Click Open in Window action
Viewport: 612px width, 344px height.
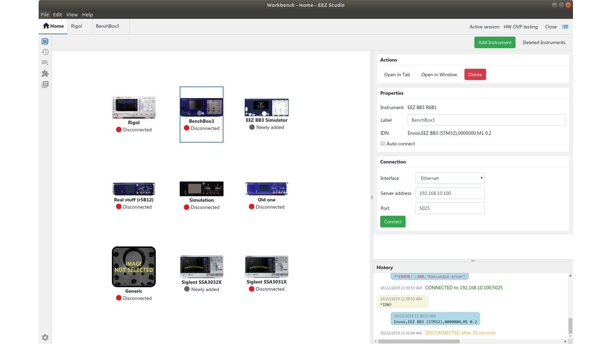coord(439,75)
